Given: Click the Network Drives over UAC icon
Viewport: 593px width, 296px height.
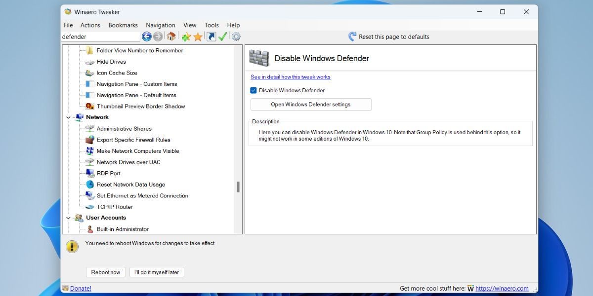Looking at the screenshot, I should 90,162.
